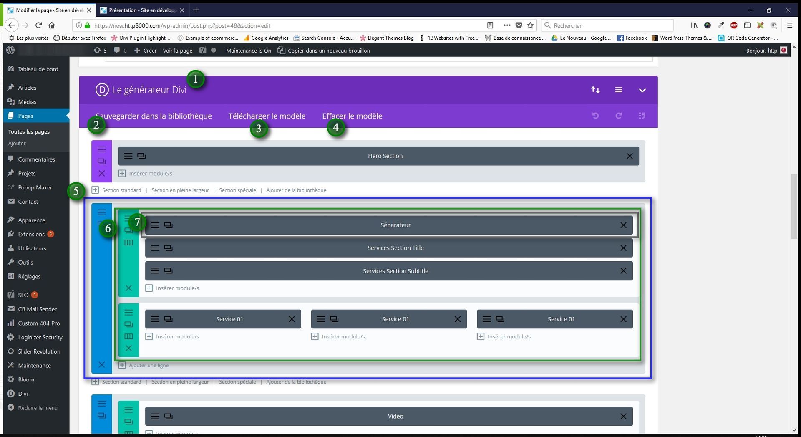This screenshot has height=437, width=801.
Task: Open Facebook bookmark
Action: click(632, 38)
